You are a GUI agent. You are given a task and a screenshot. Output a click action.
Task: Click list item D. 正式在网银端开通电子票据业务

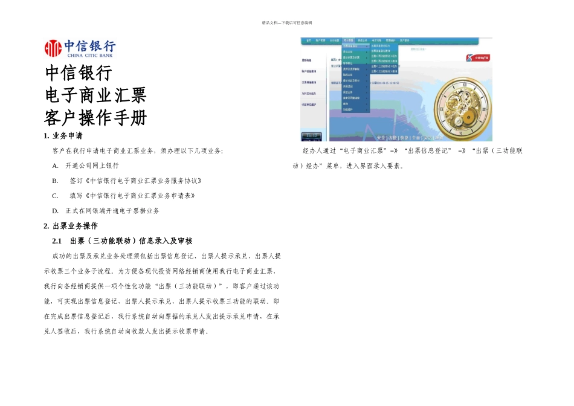[106, 211]
